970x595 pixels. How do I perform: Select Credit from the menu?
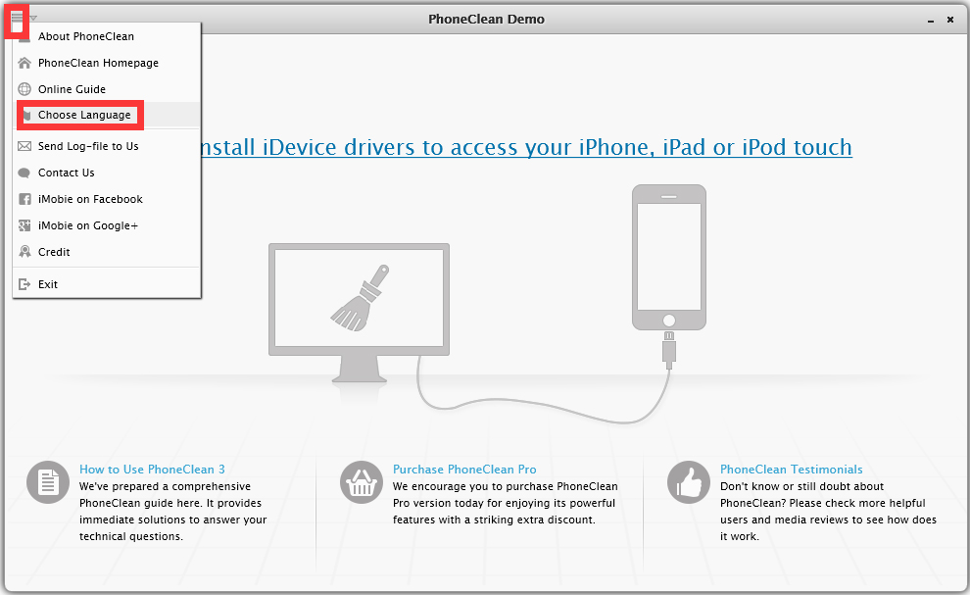tap(54, 252)
